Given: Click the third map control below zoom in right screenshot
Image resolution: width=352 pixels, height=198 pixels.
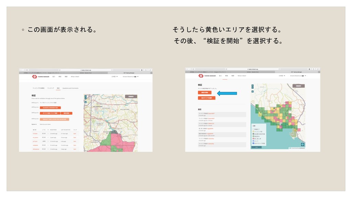Looking at the screenshot, I should coord(253,91).
